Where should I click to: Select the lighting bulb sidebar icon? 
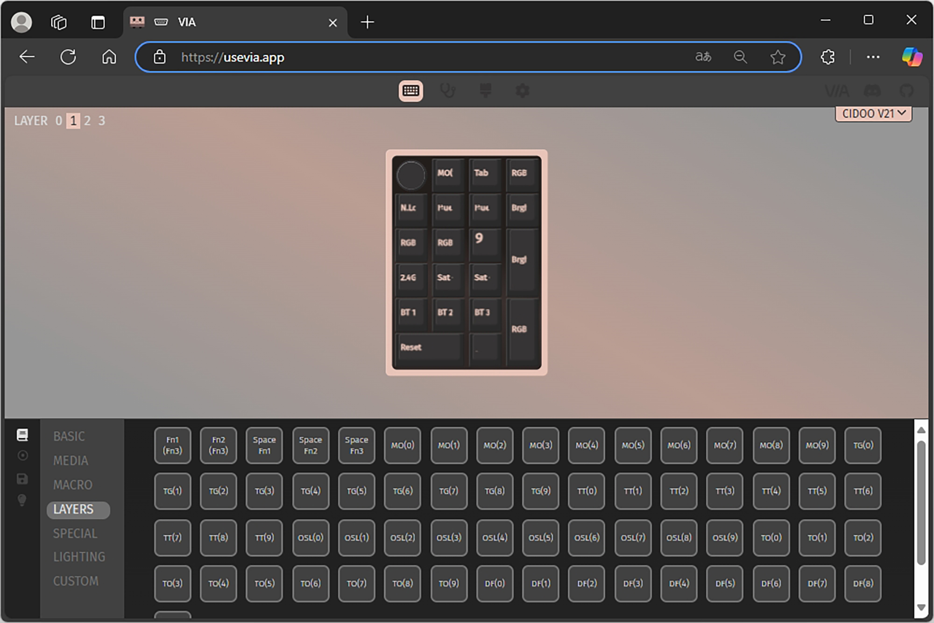22,500
